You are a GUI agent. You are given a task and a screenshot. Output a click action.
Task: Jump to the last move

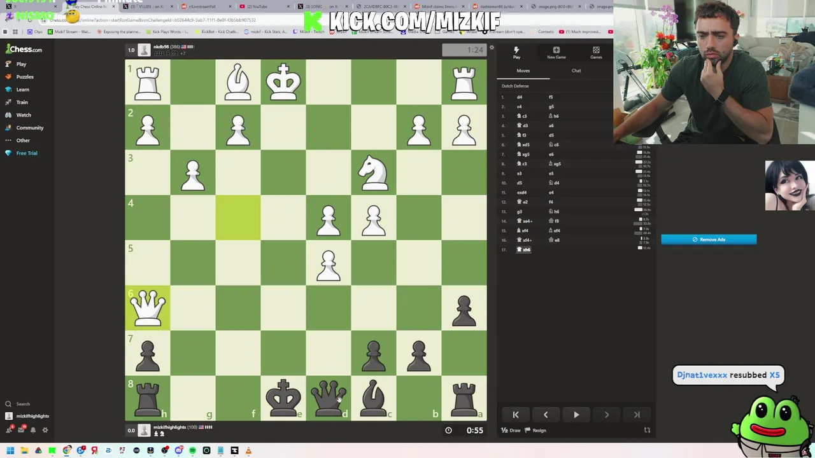pos(637,415)
